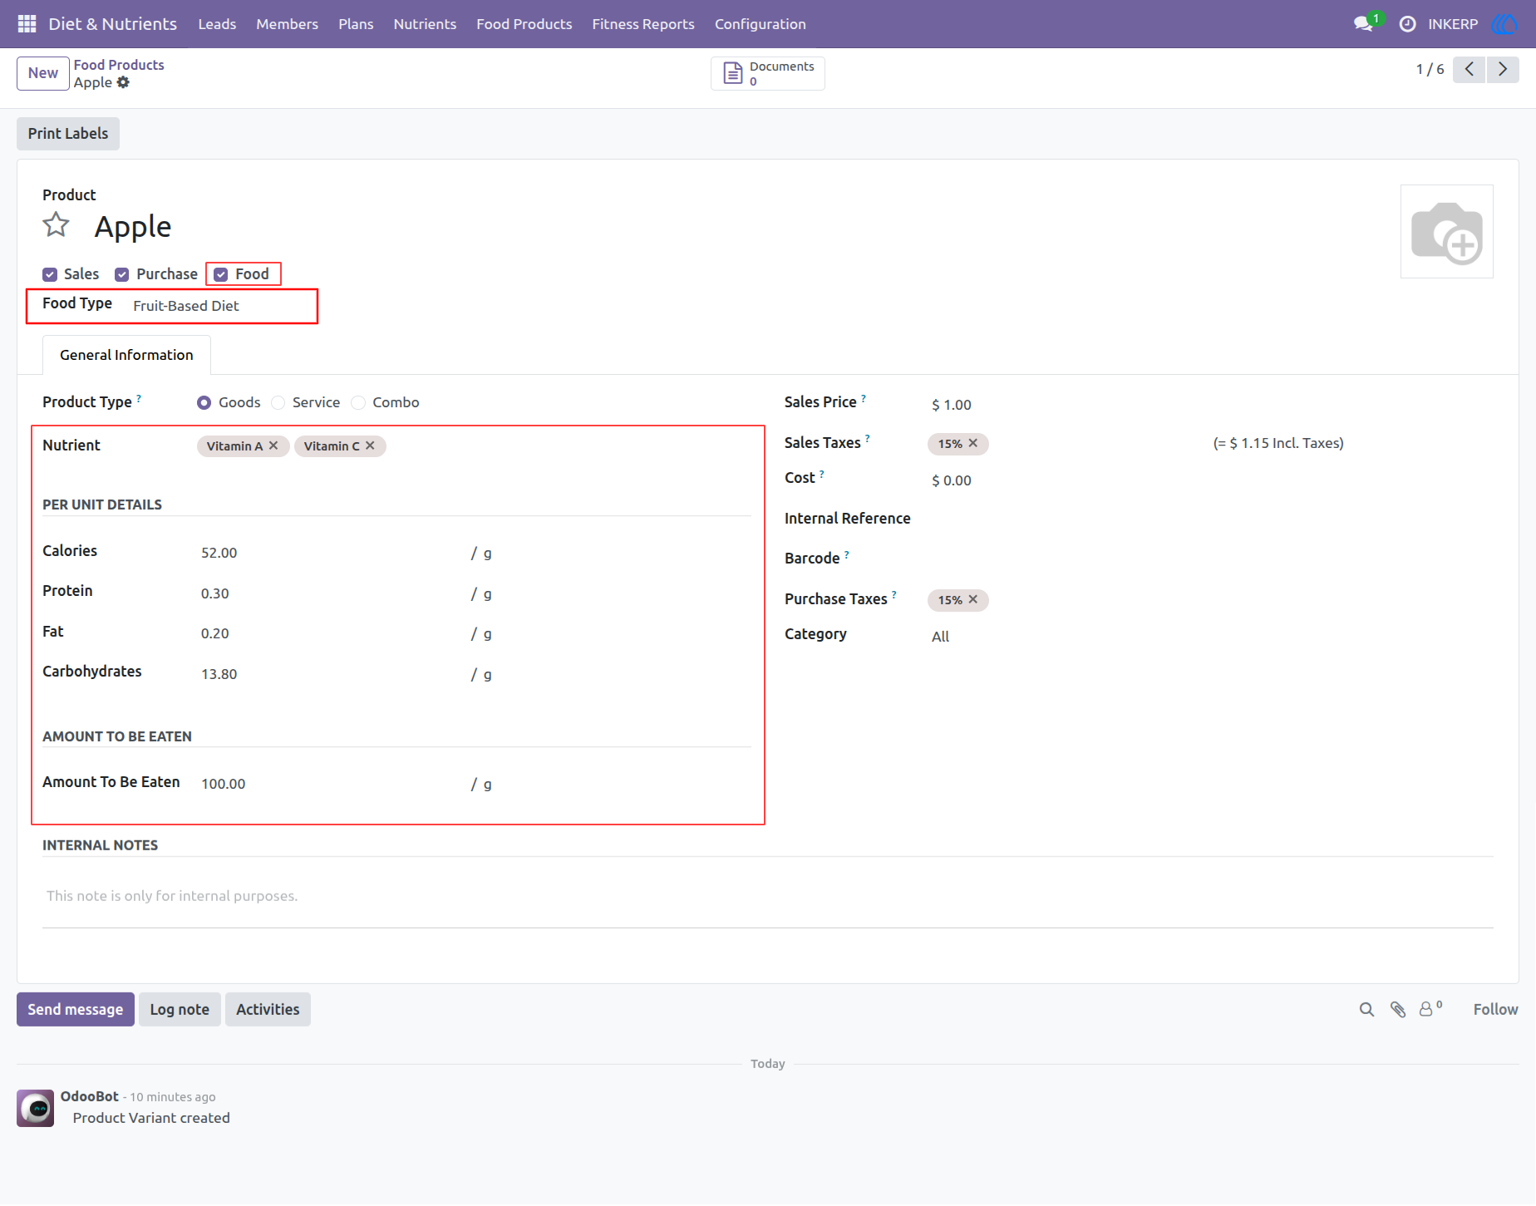The height and width of the screenshot is (1206, 1536).
Task: Open the activities clock icon
Action: (1407, 24)
